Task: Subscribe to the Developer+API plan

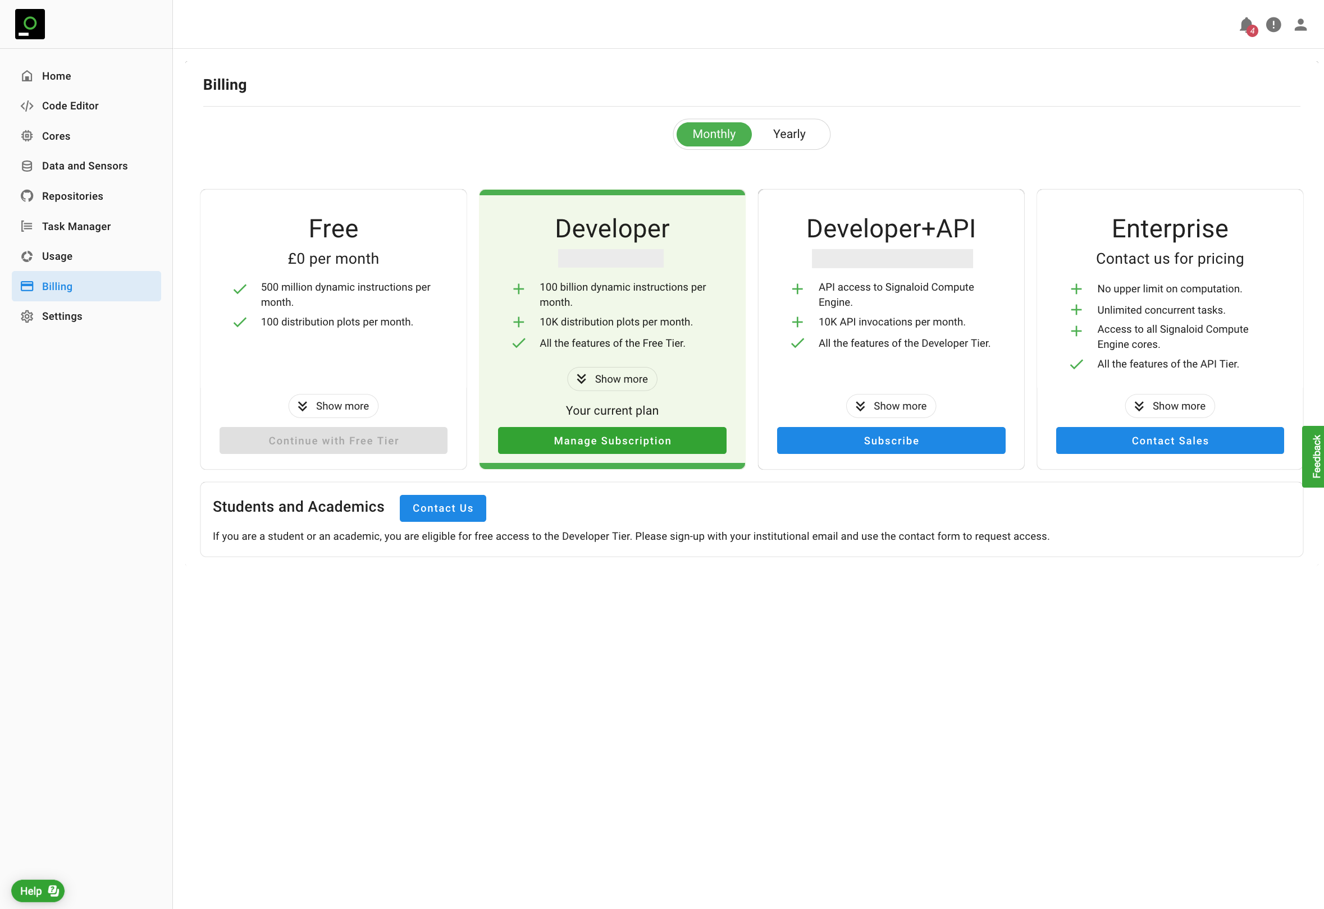Action: click(x=891, y=441)
